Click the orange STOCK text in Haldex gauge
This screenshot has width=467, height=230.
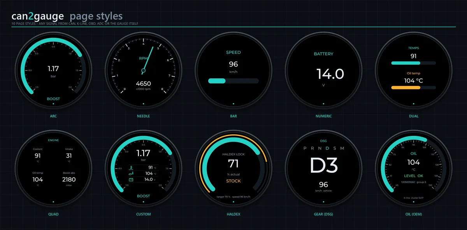(x=233, y=181)
